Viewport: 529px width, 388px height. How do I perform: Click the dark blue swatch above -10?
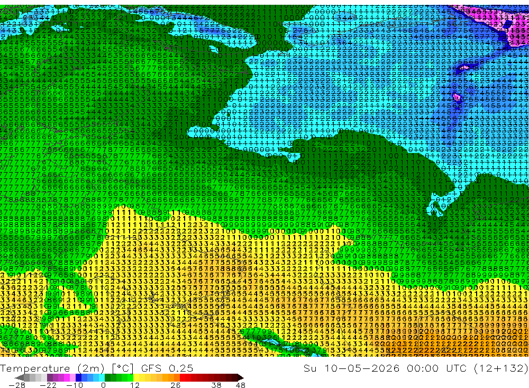79,377
